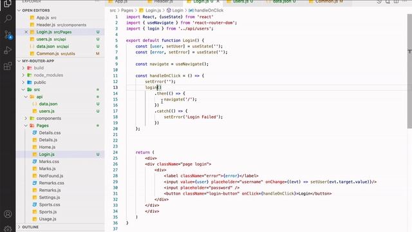Open the Extensions view
Screen dimensions: 412x232
[8, 66]
